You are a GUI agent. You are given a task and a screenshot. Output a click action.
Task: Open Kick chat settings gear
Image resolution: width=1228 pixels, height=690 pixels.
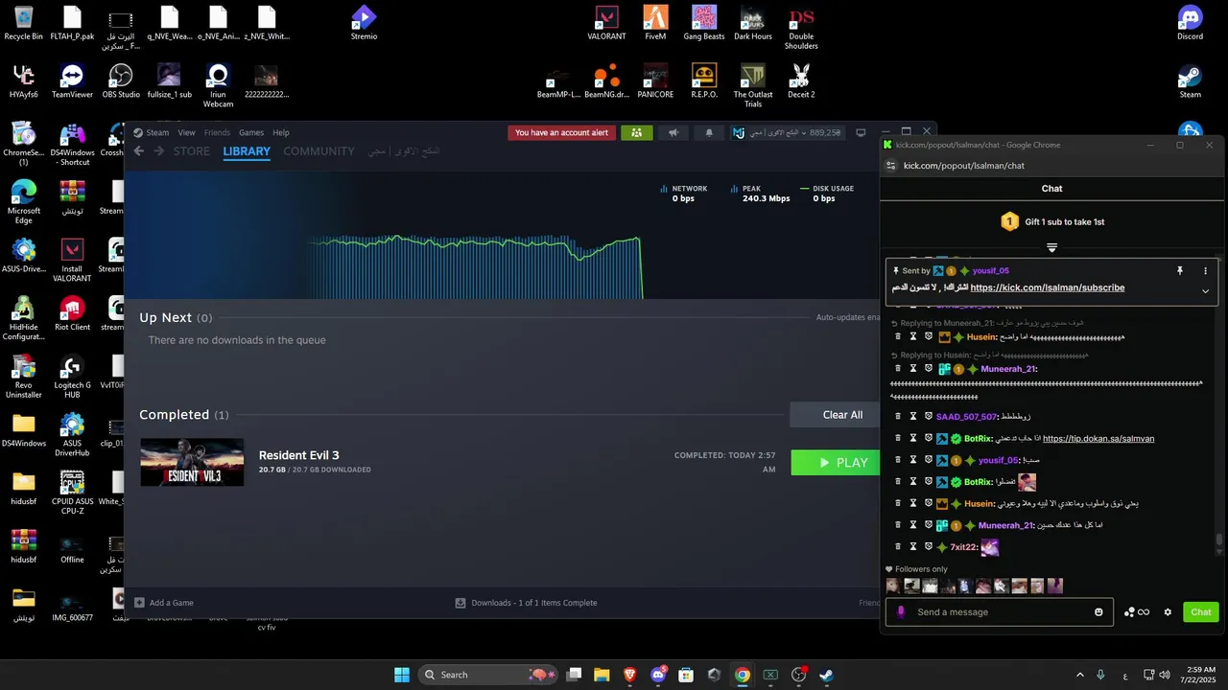[1168, 612]
